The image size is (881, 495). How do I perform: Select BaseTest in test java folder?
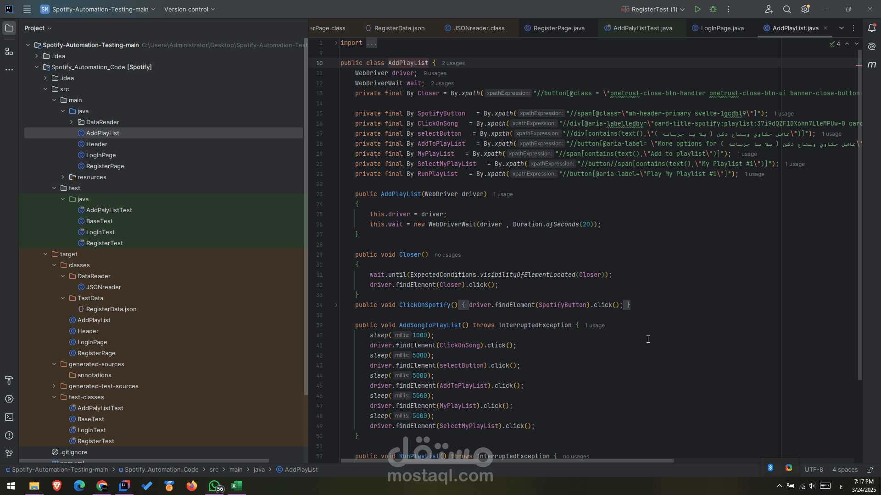pos(99,221)
